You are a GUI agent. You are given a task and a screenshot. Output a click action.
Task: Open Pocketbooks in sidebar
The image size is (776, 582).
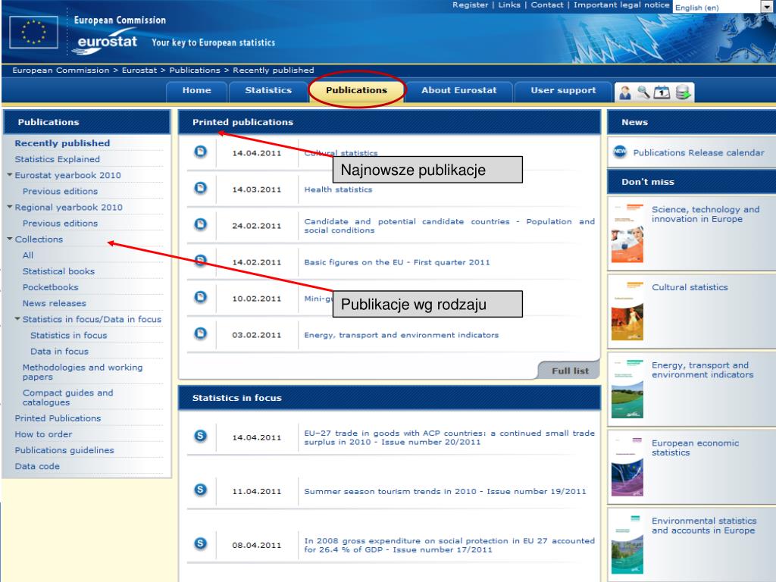[x=51, y=287]
